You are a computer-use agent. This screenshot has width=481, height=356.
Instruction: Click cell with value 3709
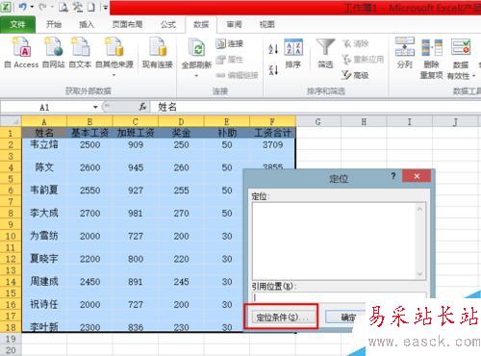272,144
